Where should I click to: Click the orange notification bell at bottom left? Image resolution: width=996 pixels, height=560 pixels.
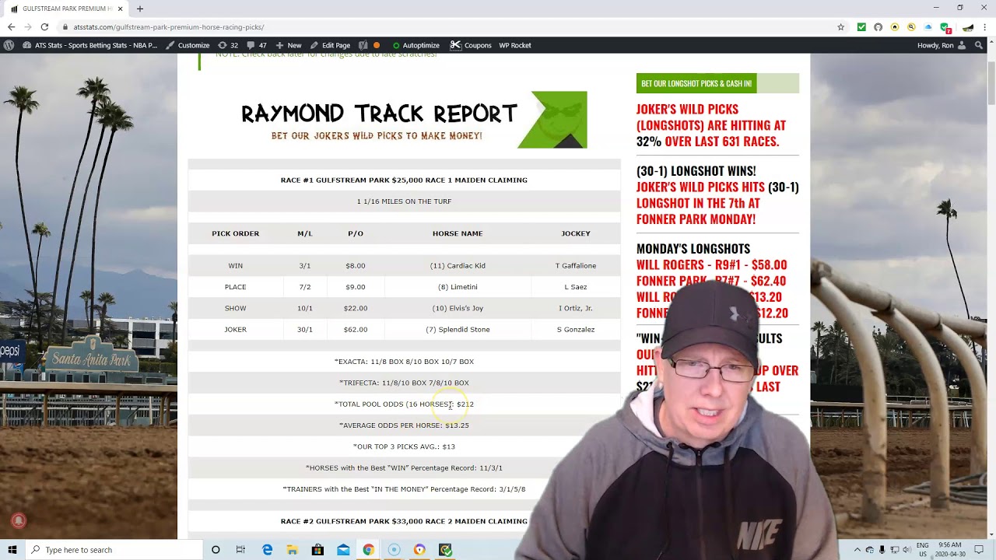19,521
